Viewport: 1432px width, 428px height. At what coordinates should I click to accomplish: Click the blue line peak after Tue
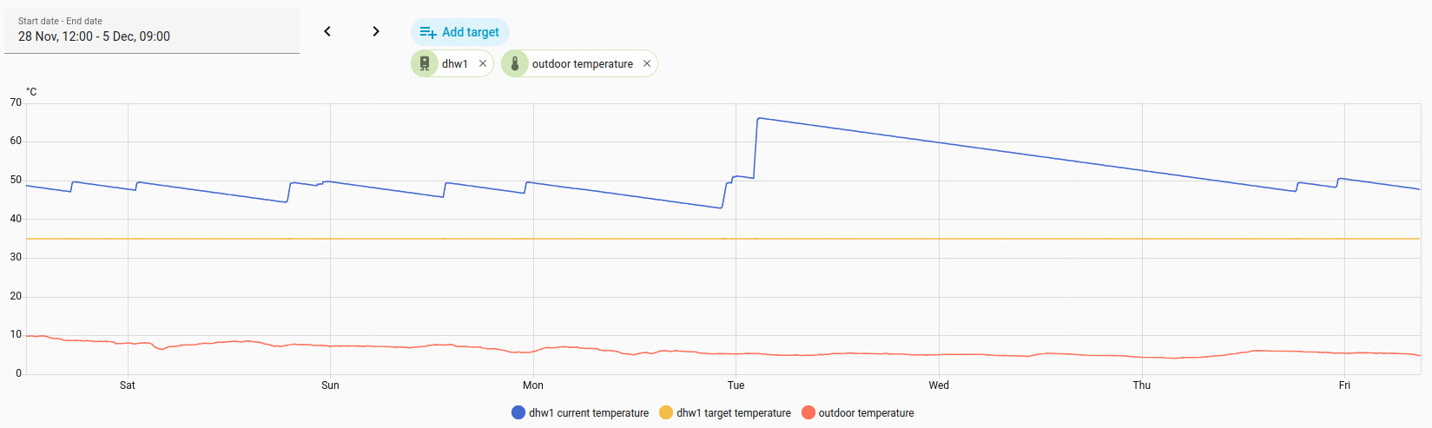click(x=759, y=118)
